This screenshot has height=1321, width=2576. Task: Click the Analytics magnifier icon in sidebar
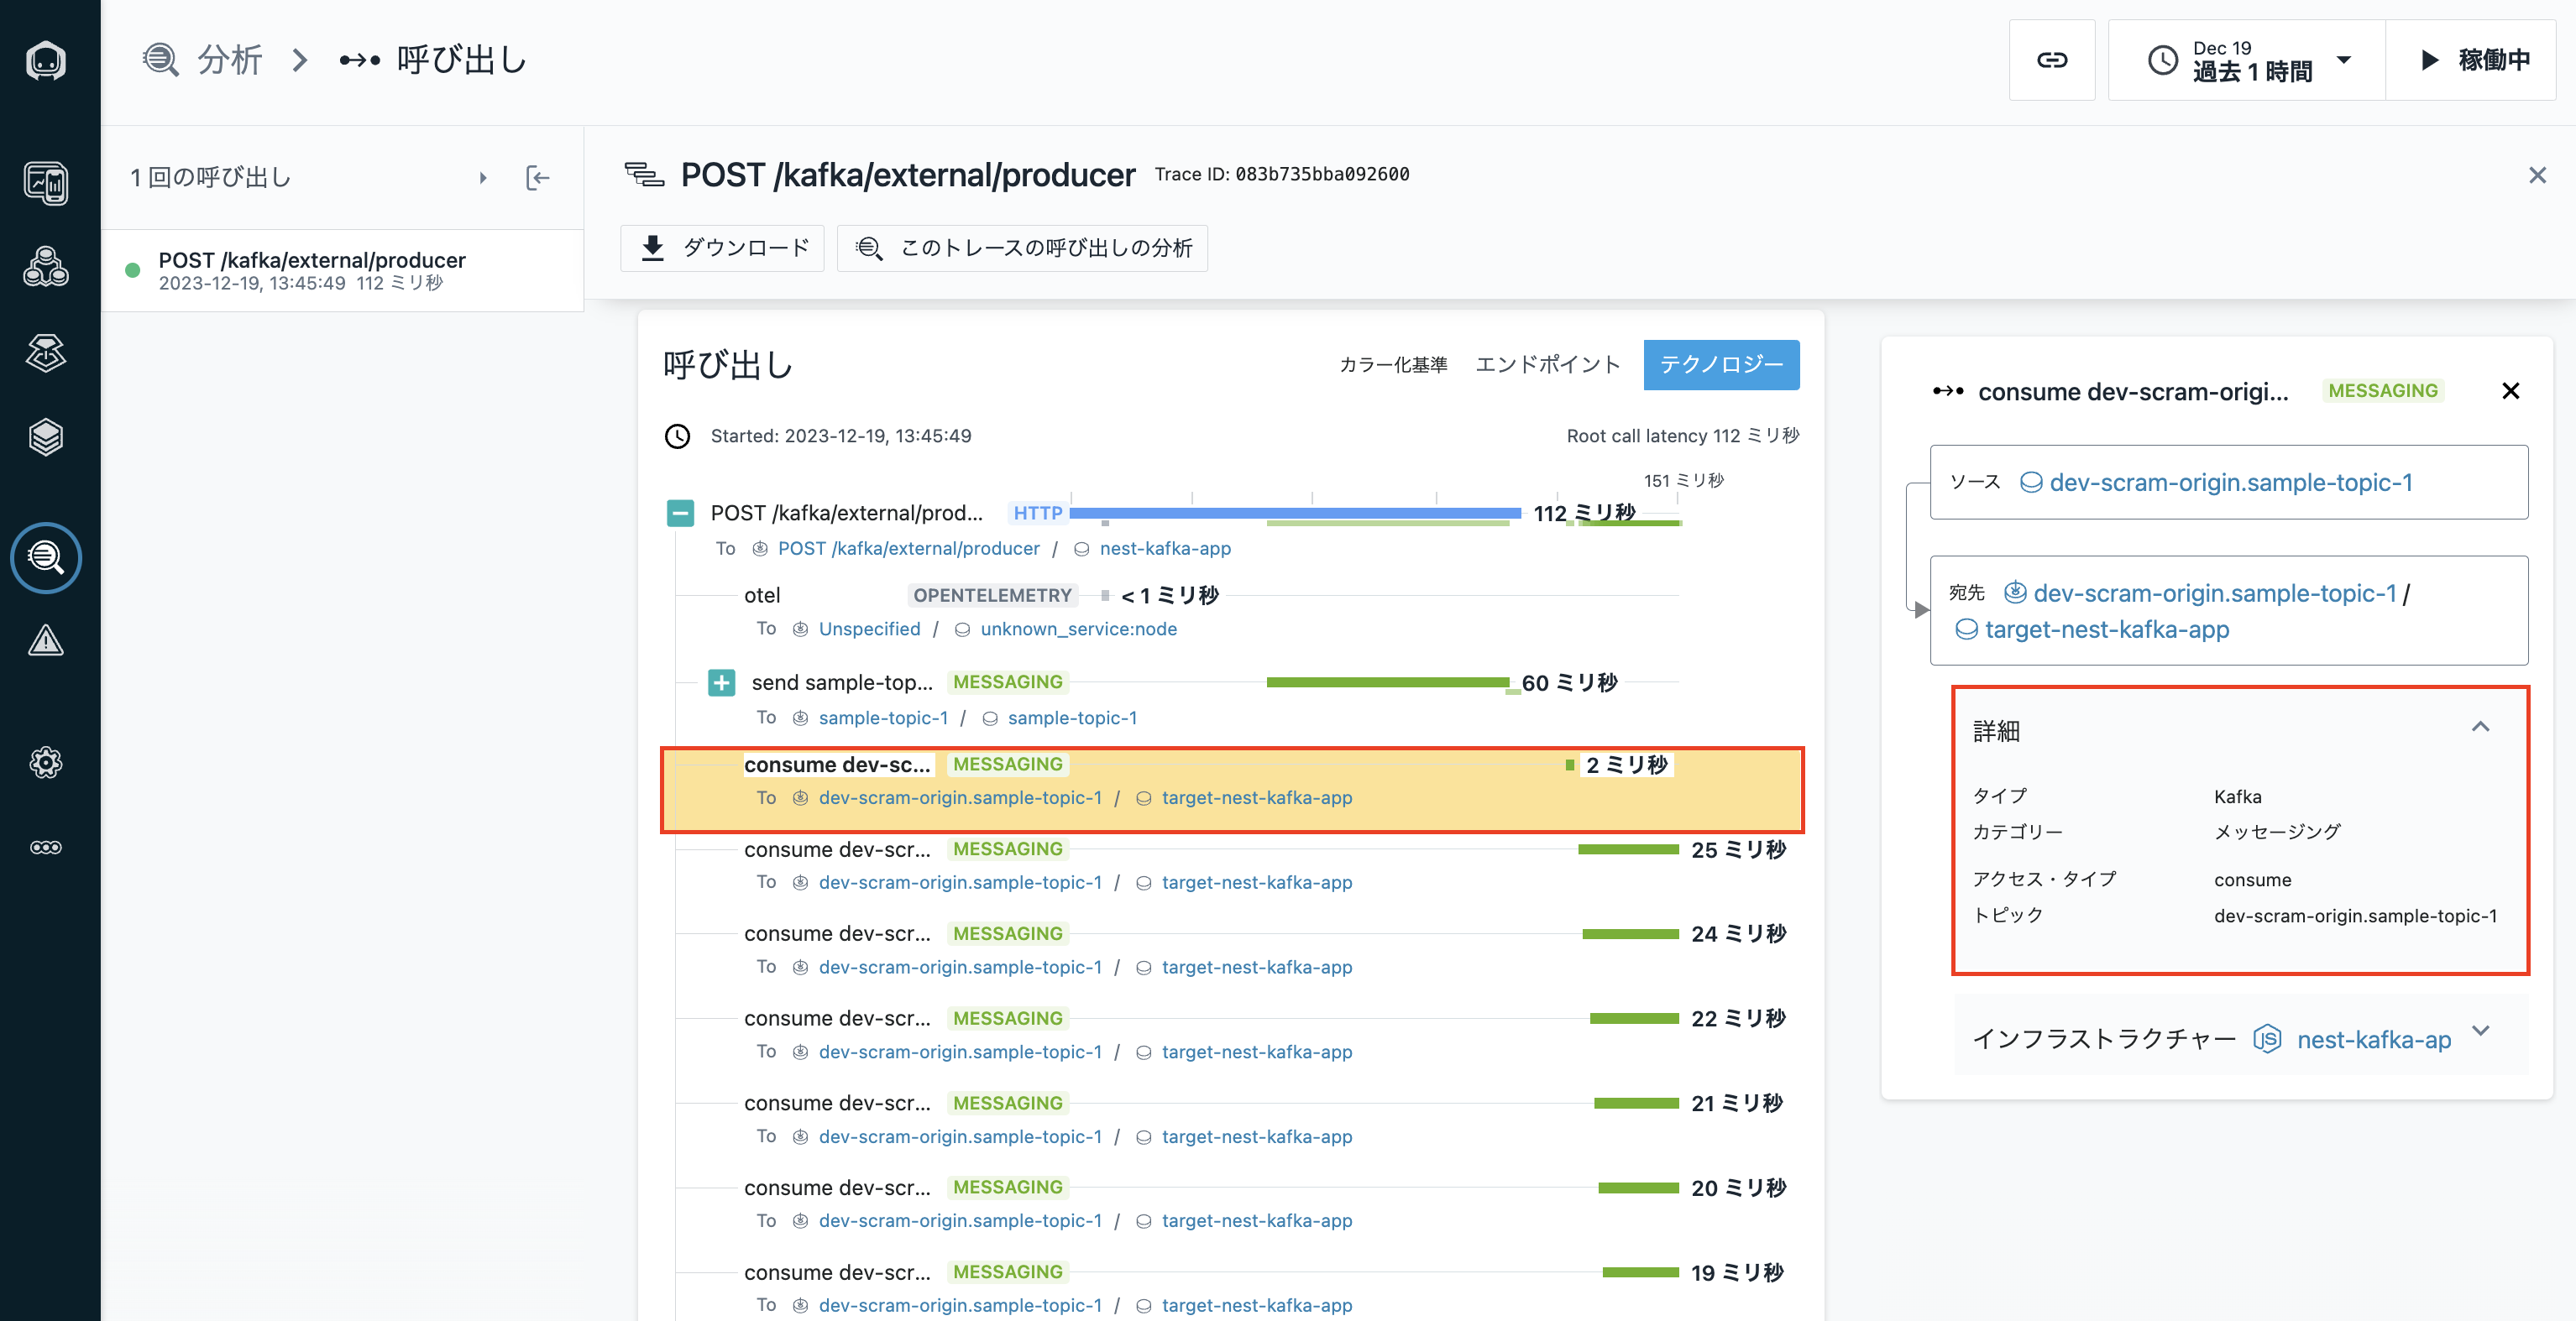[x=46, y=557]
